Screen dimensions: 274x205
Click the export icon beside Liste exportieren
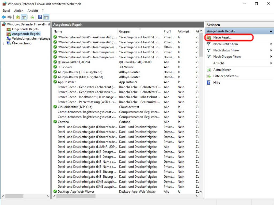coord(209,76)
